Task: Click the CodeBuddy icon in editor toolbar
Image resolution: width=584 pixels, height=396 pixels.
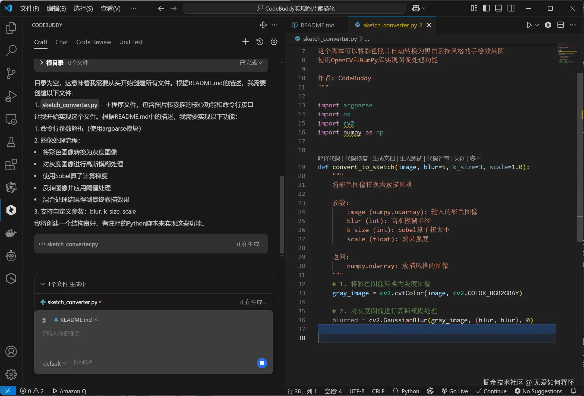Action: (x=548, y=25)
